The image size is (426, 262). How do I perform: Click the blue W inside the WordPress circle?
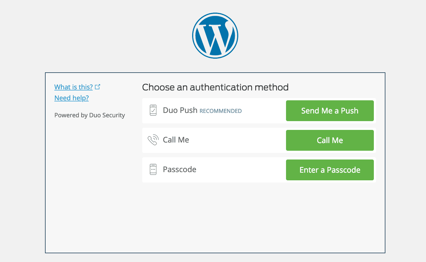pyautogui.click(x=215, y=36)
